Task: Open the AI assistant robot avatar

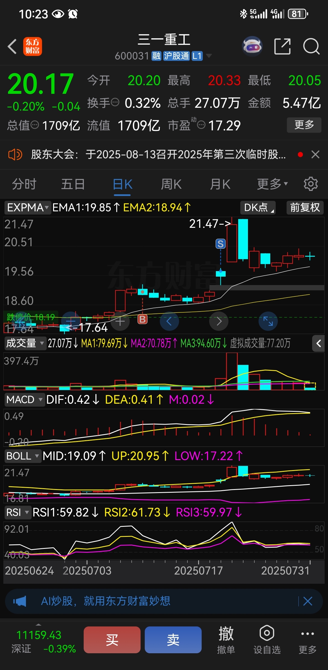Action: click(x=252, y=46)
